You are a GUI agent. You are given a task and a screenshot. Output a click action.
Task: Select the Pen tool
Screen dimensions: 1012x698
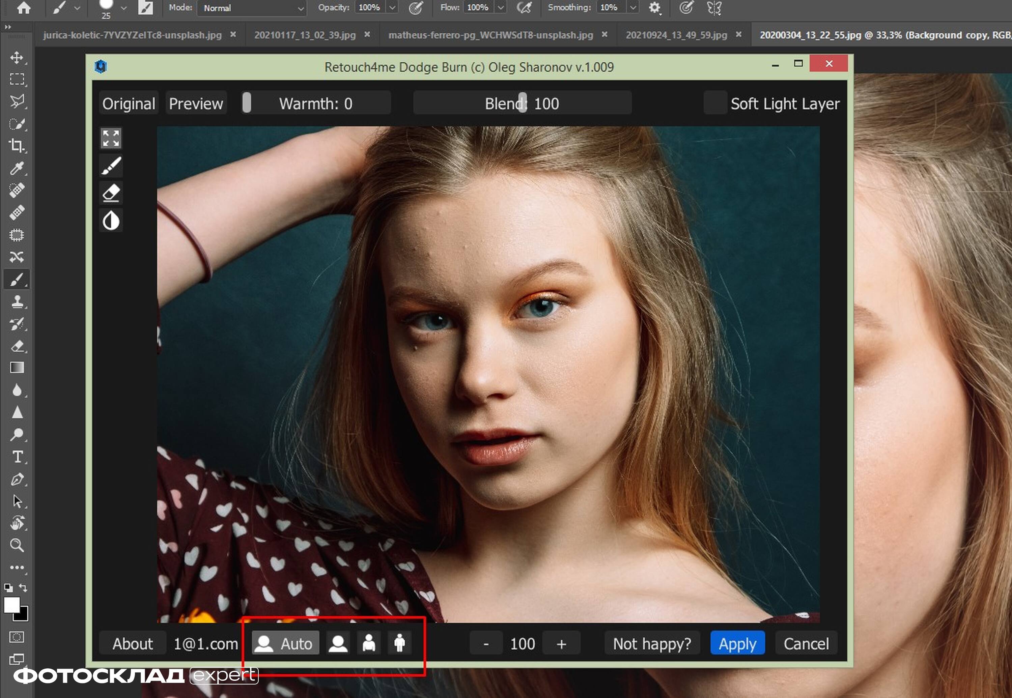point(17,479)
